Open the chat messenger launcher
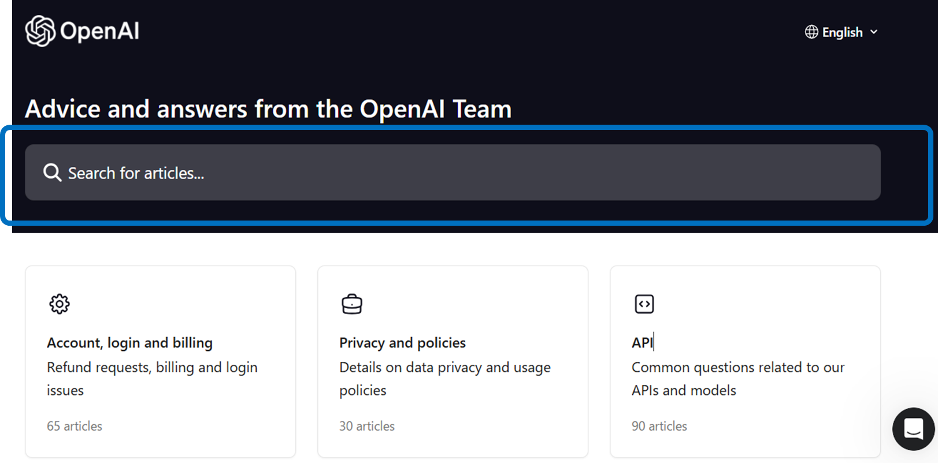 913,429
